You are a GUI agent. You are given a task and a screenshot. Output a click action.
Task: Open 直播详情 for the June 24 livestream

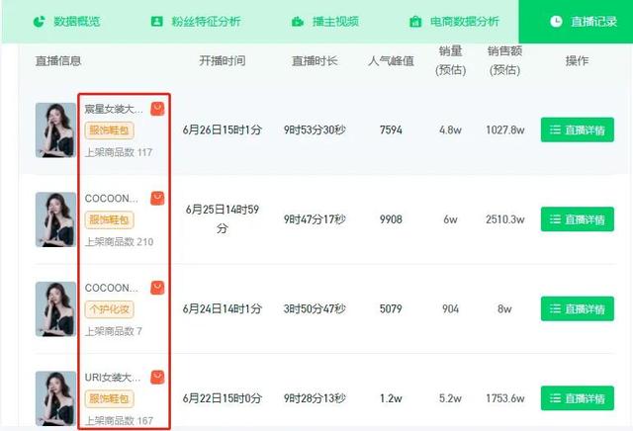(577, 308)
